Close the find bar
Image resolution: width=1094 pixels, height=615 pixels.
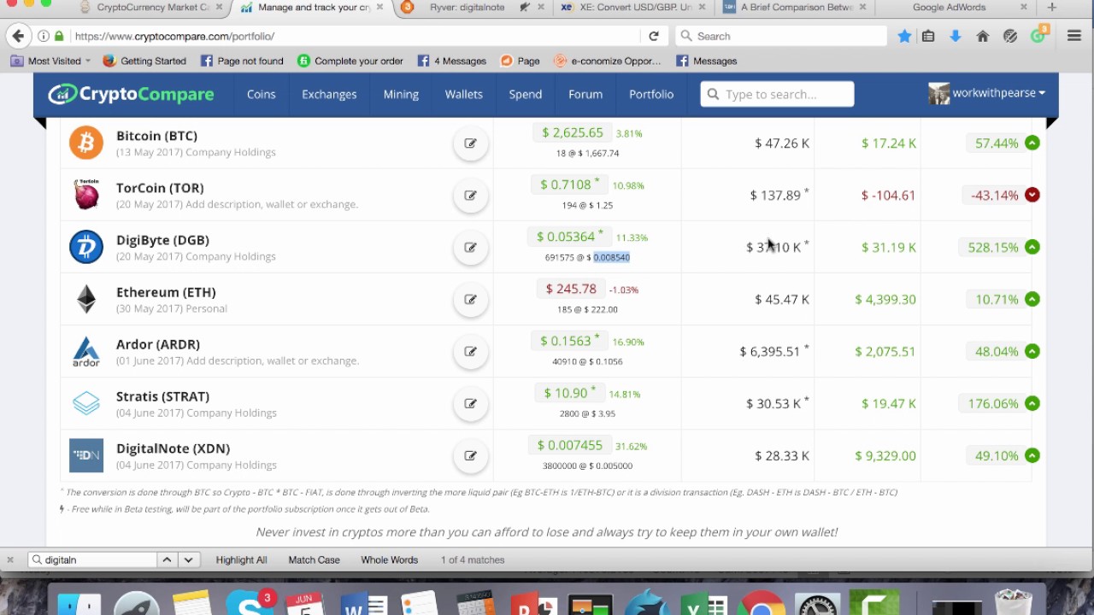10,560
